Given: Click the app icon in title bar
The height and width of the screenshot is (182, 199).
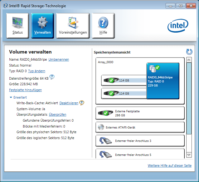Looking at the screenshot, I should coord(6,6).
